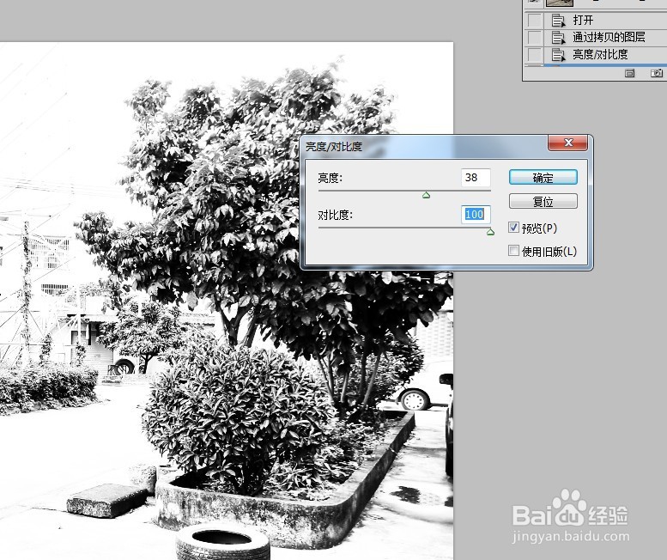Image resolution: width=667 pixels, height=560 pixels.
Task: Select the 亮度/对比度 history step
Action: point(595,54)
